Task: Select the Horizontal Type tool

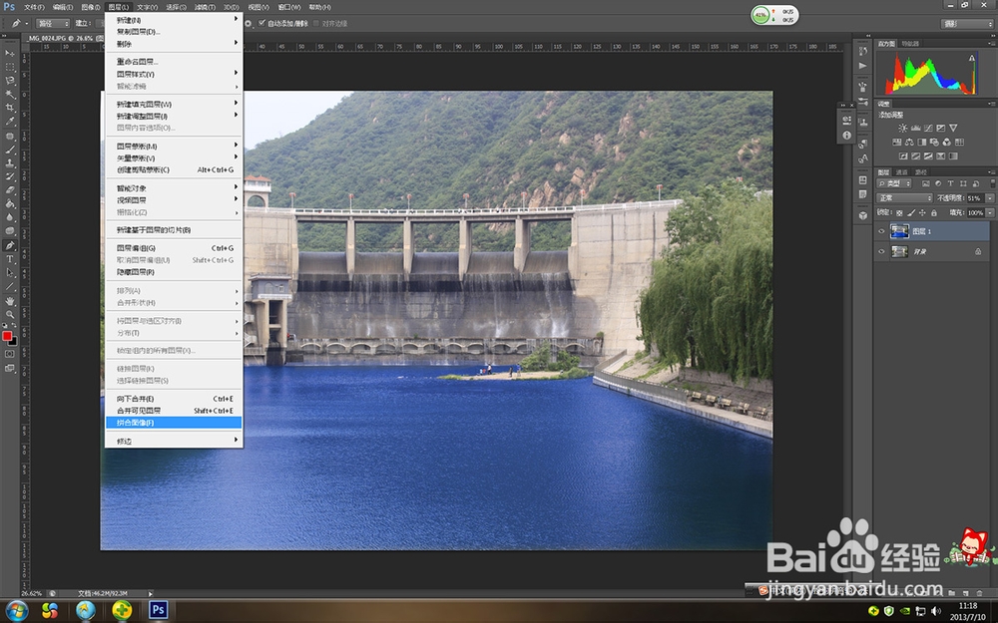Action: pyautogui.click(x=10, y=259)
